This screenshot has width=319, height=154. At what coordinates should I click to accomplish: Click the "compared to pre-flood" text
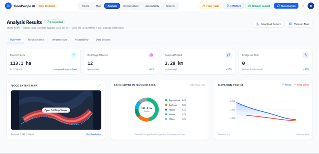(x=65, y=69)
